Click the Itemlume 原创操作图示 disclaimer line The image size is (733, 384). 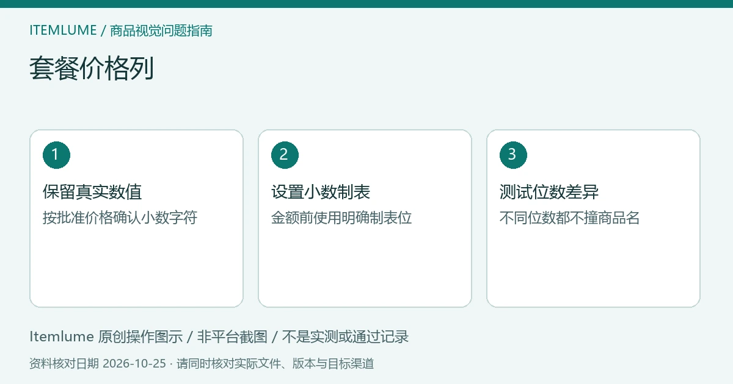coord(219,336)
